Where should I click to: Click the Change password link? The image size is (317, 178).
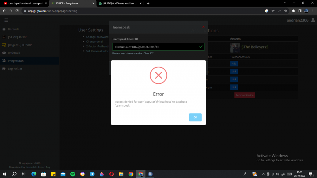coord(97,37)
